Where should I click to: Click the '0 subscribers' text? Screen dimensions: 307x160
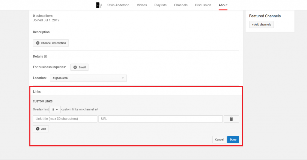[x=43, y=16]
